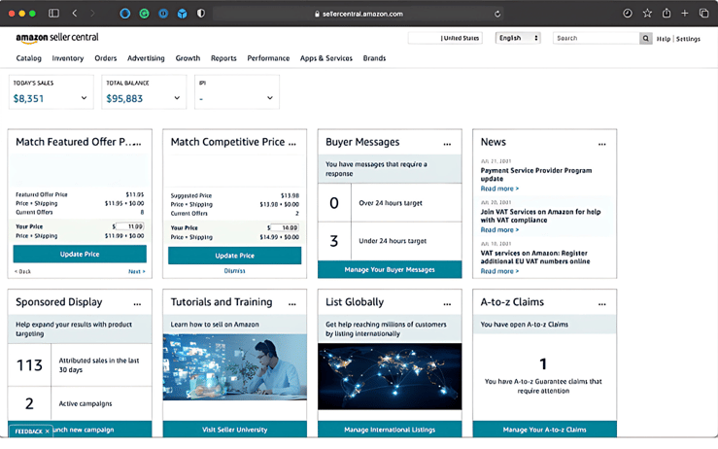The height and width of the screenshot is (449, 718).
Task: Reload the page with the refresh icon
Action: (497, 14)
